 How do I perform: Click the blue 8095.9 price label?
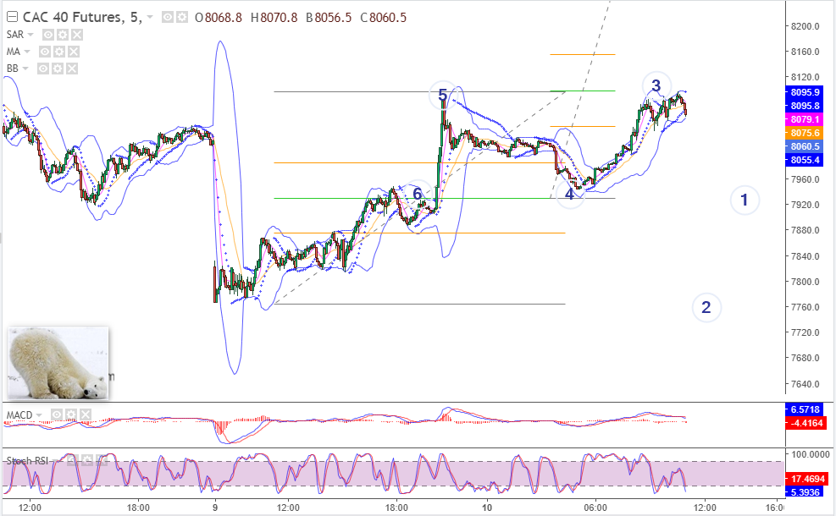pos(805,92)
